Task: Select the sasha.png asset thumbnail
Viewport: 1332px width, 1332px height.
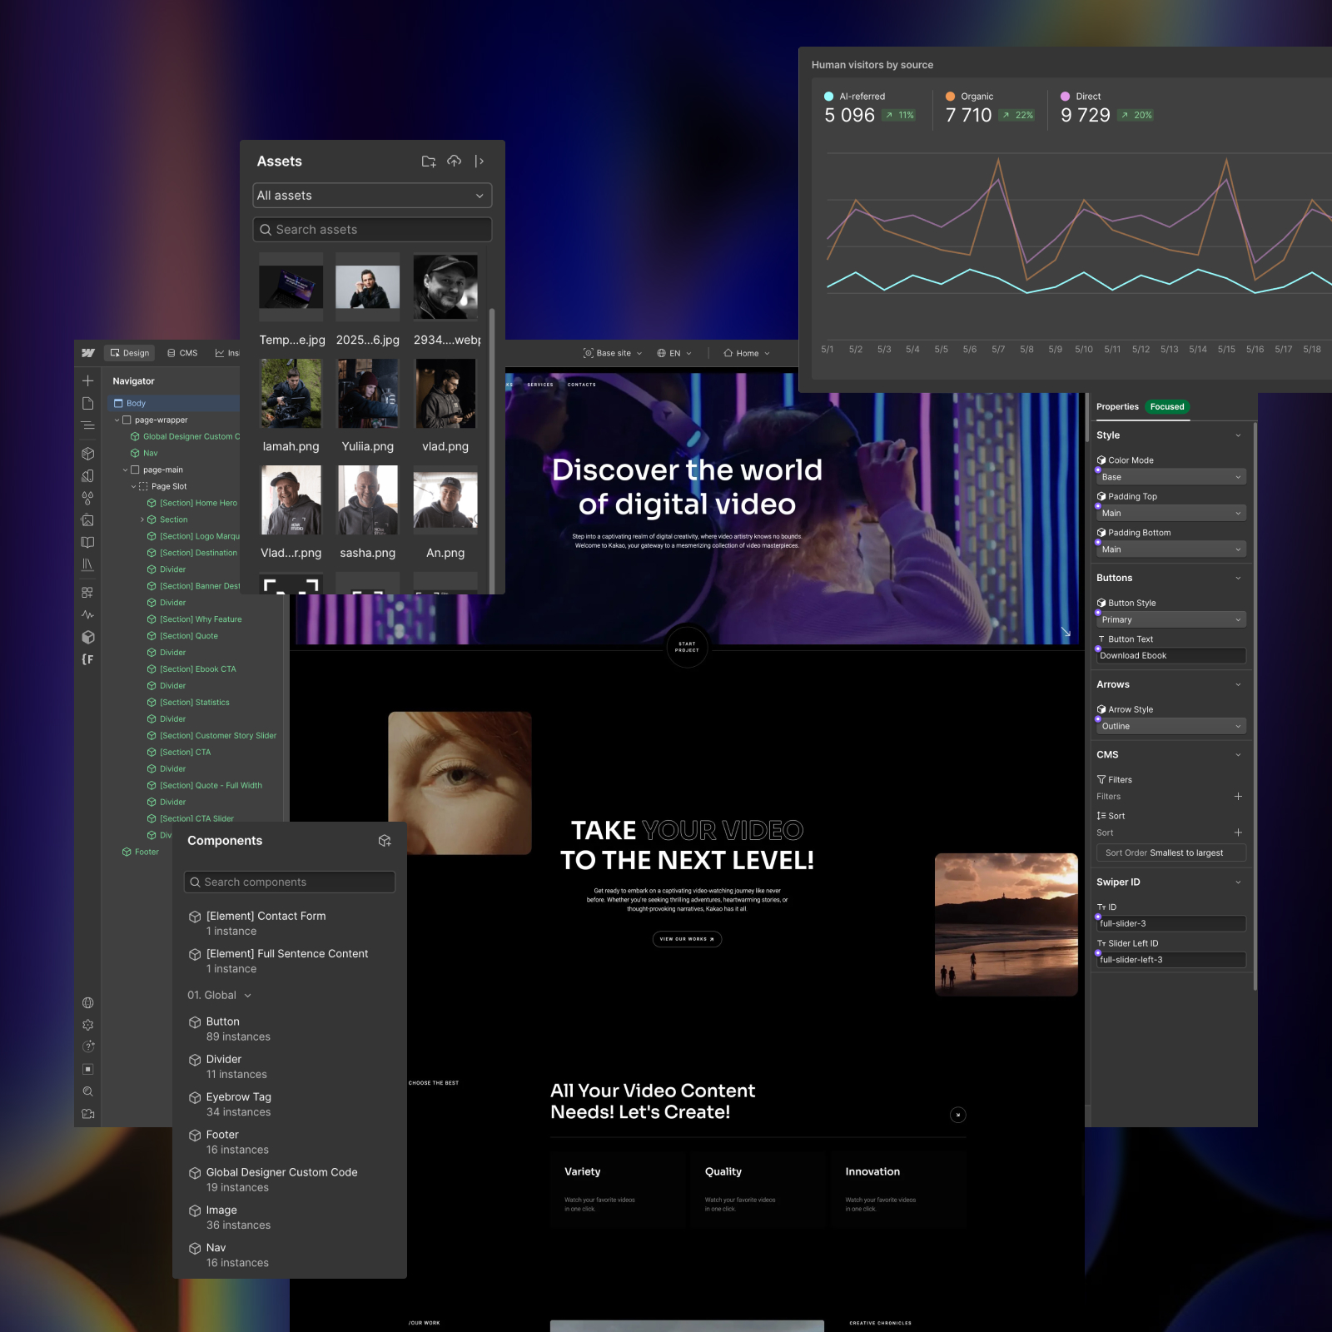Action: click(367, 500)
